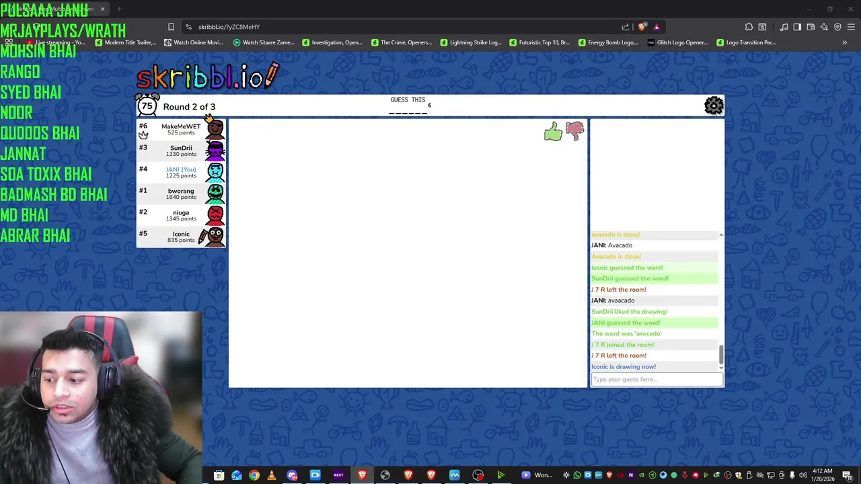Open Brave Shields lion icon
861x484 pixels.
click(x=642, y=27)
